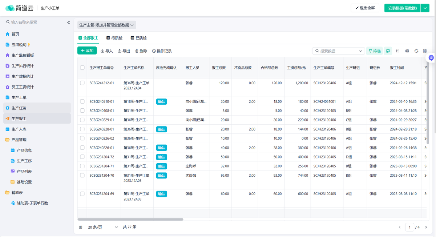Click the green 添加 button

coord(87,51)
